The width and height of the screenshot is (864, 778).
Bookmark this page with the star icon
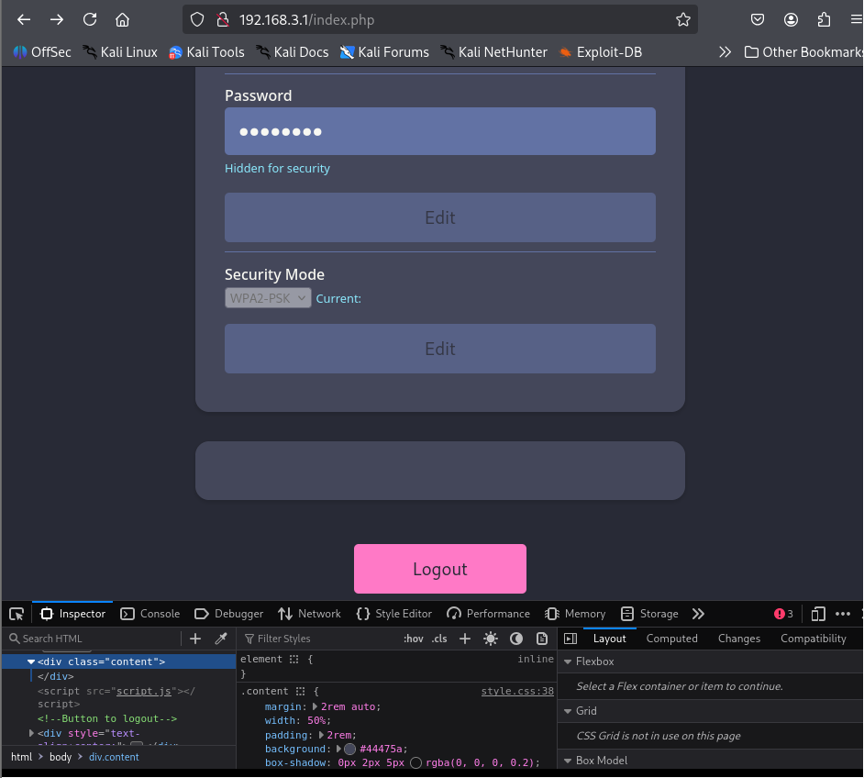point(682,19)
